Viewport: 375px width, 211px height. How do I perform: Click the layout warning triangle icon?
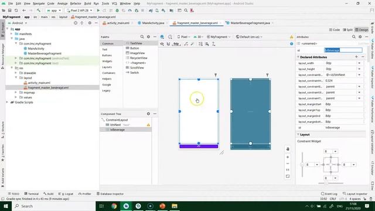(x=292, y=37)
